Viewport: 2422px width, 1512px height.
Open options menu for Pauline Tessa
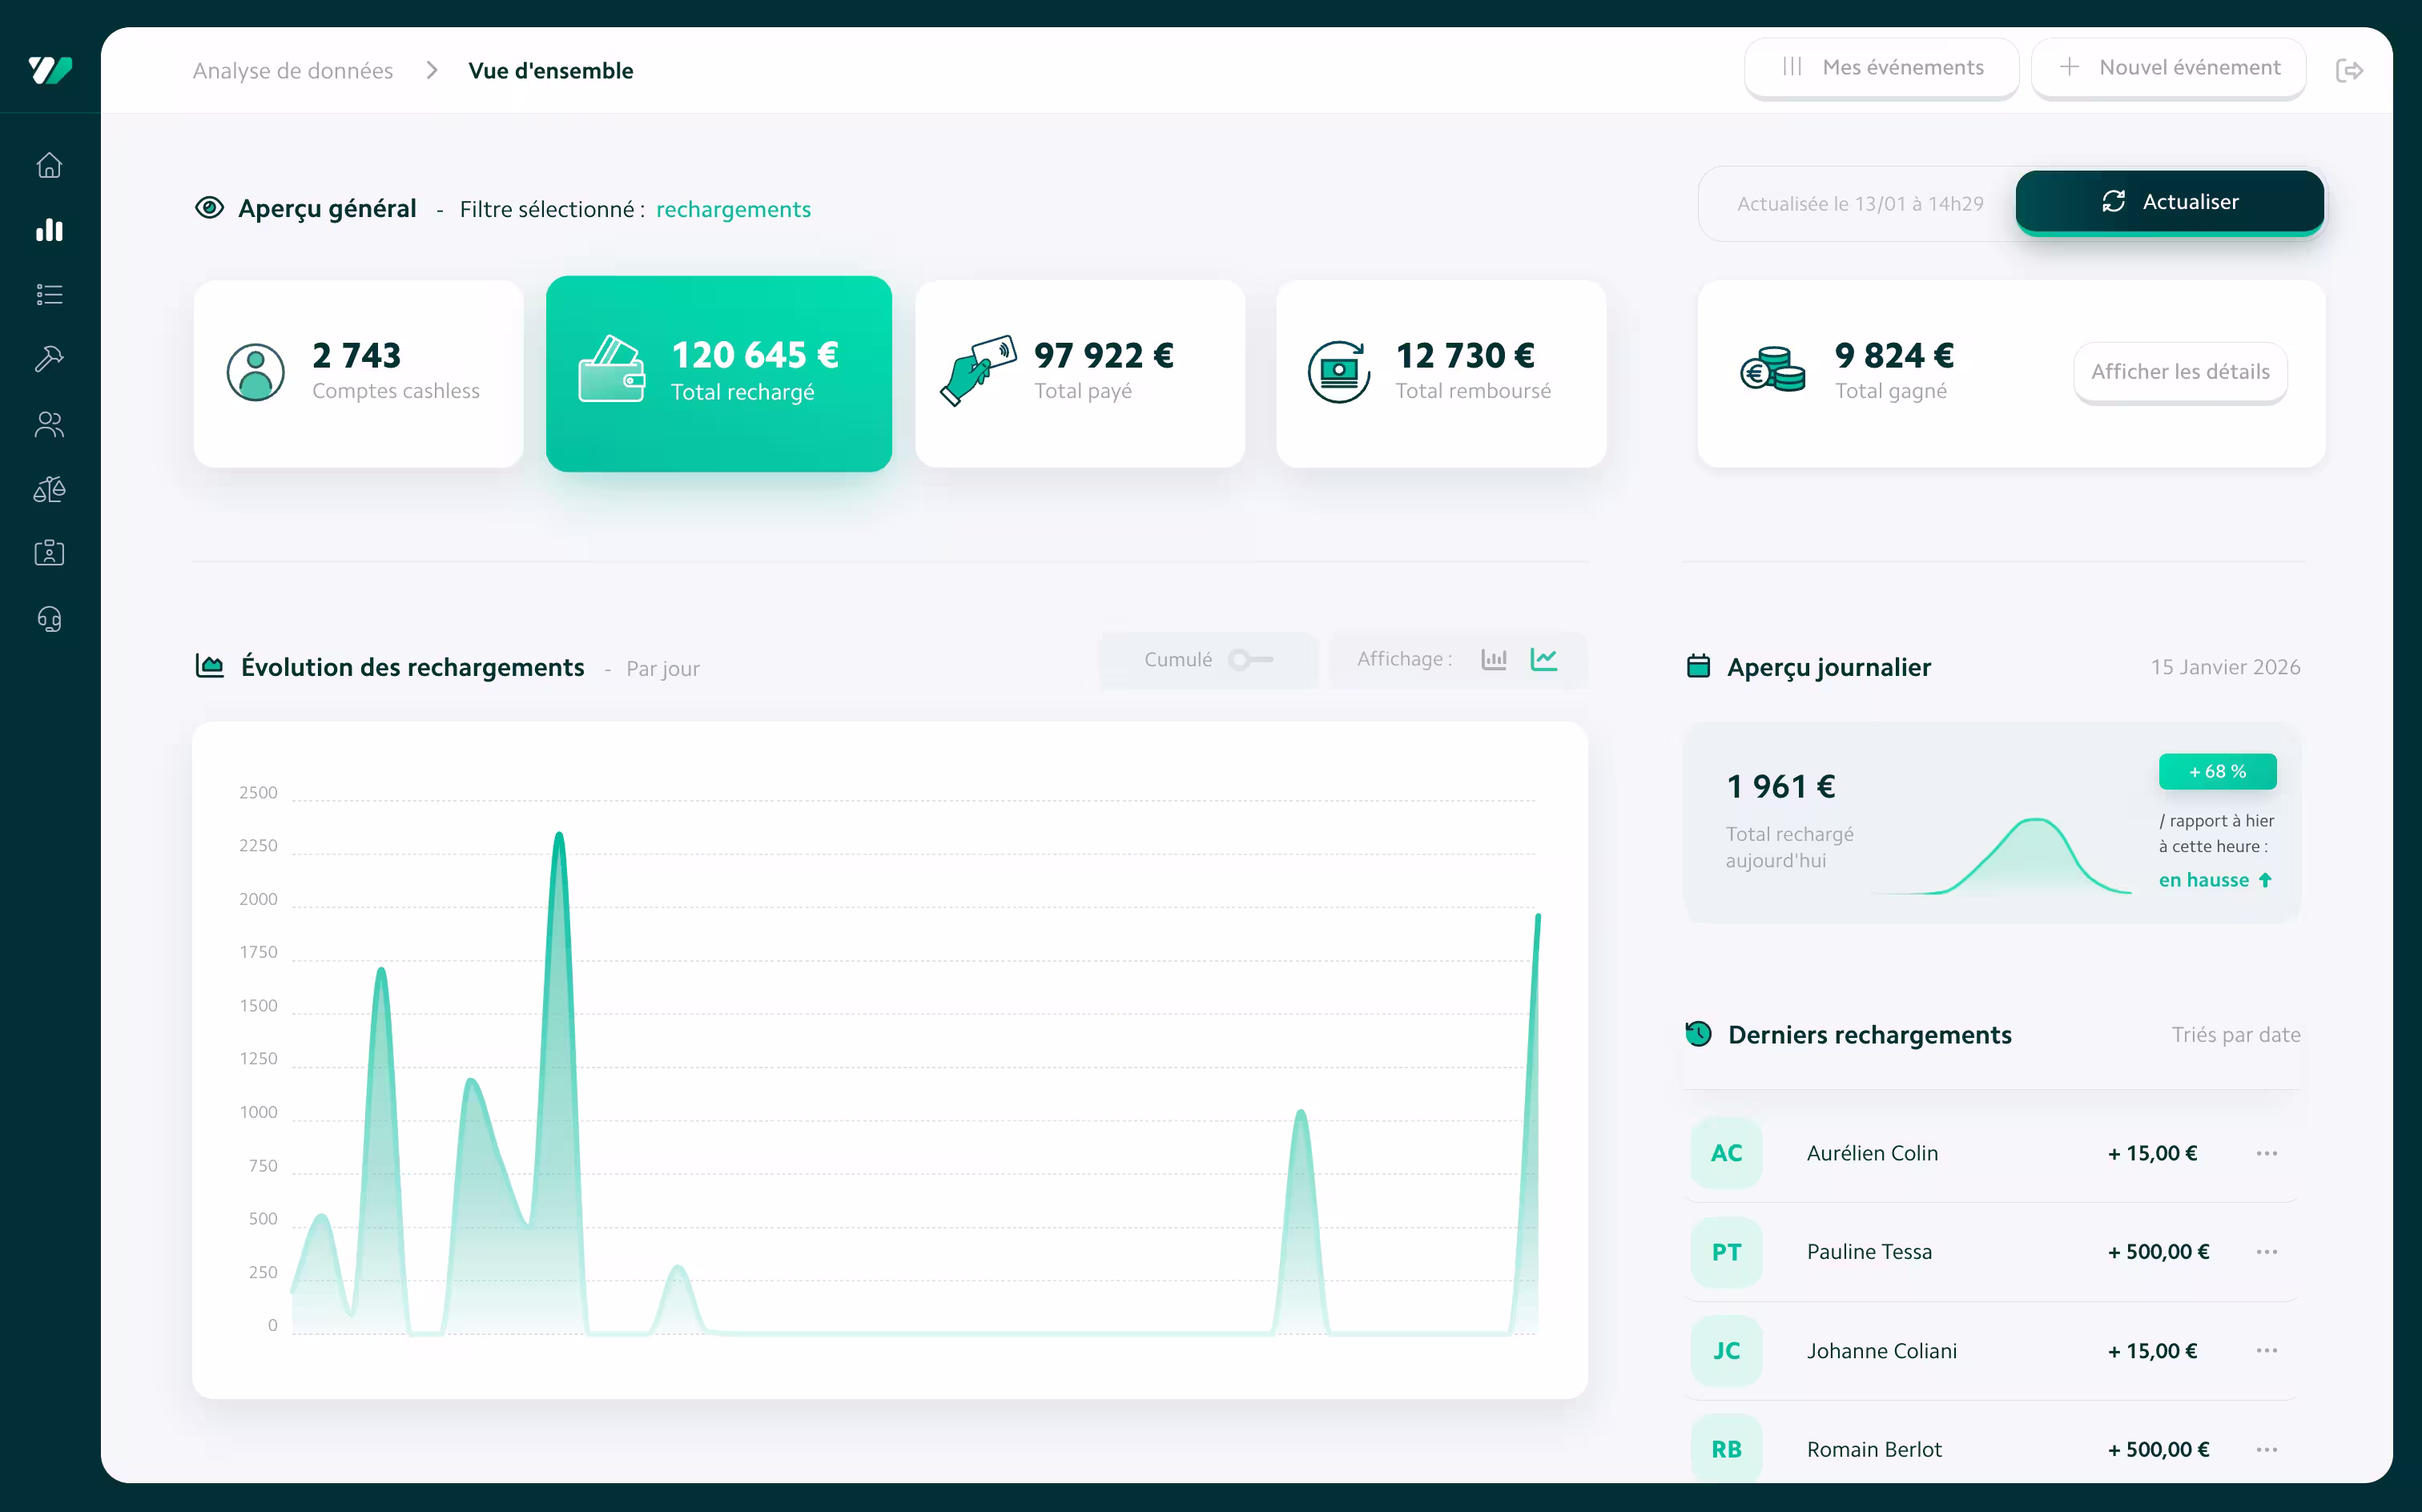[x=2266, y=1252]
